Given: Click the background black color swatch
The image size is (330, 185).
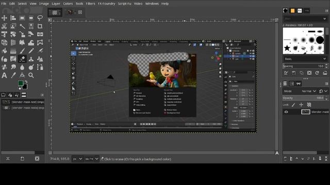Looking at the screenshot, I should [x=25, y=87].
